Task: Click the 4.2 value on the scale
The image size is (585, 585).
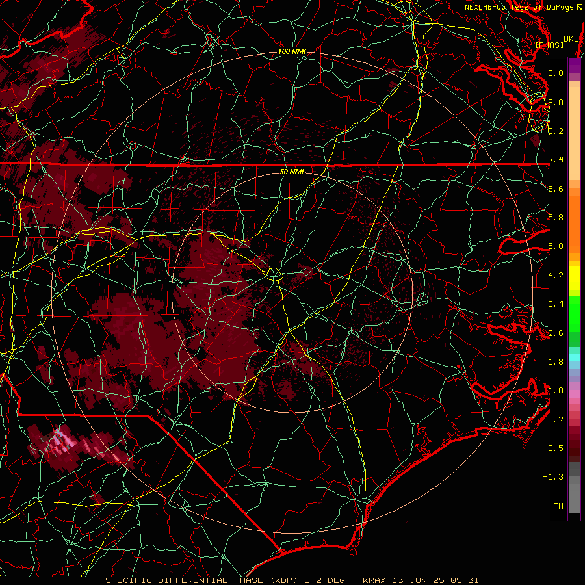Action: 556,276
